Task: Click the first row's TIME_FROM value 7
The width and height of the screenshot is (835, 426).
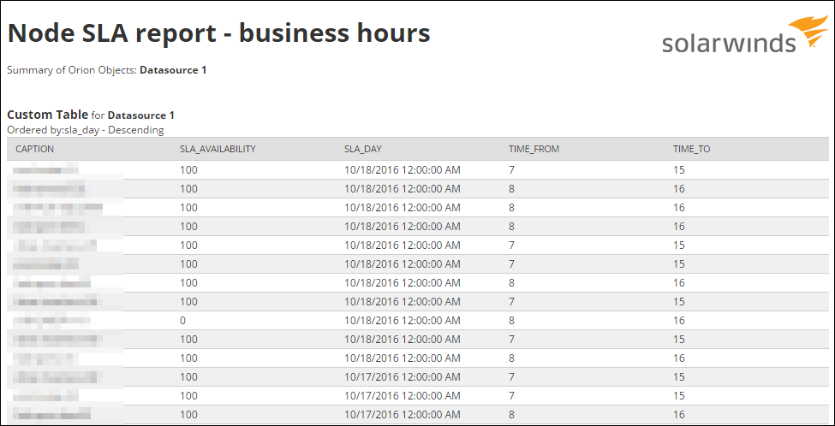Action: coord(512,170)
